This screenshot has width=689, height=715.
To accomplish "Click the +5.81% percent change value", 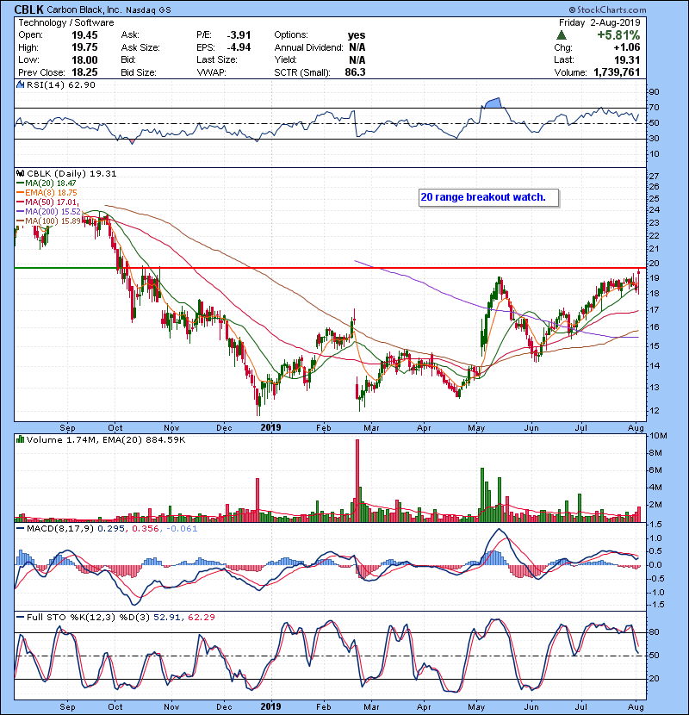I will [x=618, y=35].
